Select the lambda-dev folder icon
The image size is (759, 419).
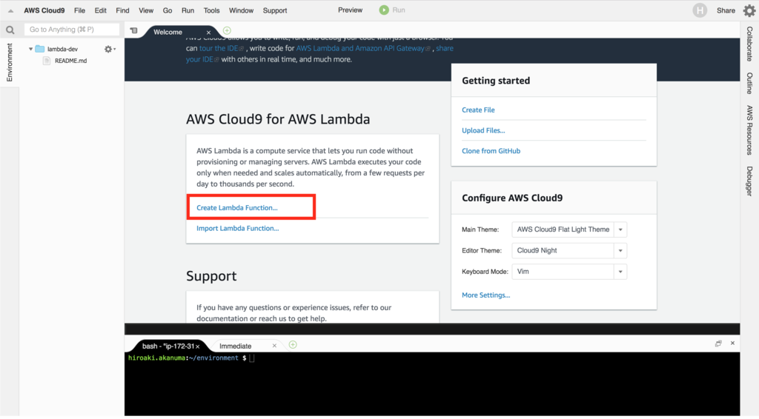pos(40,49)
